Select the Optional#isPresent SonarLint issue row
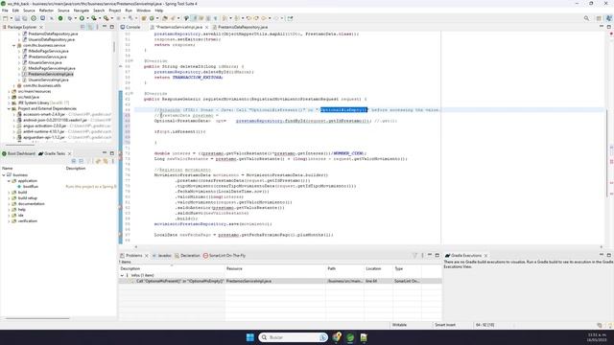 [280, 281]
